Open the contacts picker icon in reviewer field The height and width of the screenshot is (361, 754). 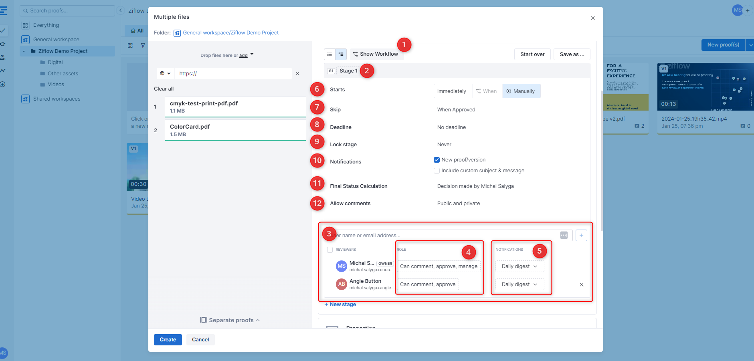coord(564,236)
